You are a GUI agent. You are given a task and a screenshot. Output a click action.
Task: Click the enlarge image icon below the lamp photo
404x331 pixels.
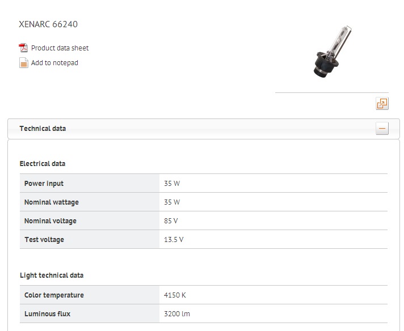[382, 104]
